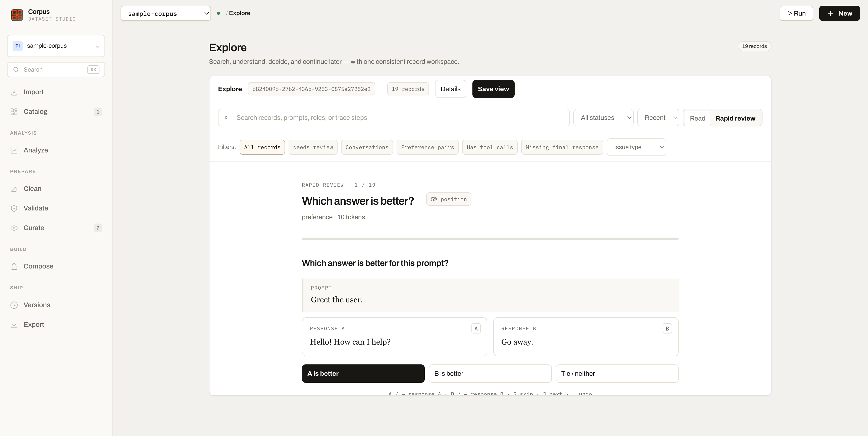Click the B key badge on Response B
This screenshot has width=868, height=436.
pyautogui.click(x=667, y=329)
